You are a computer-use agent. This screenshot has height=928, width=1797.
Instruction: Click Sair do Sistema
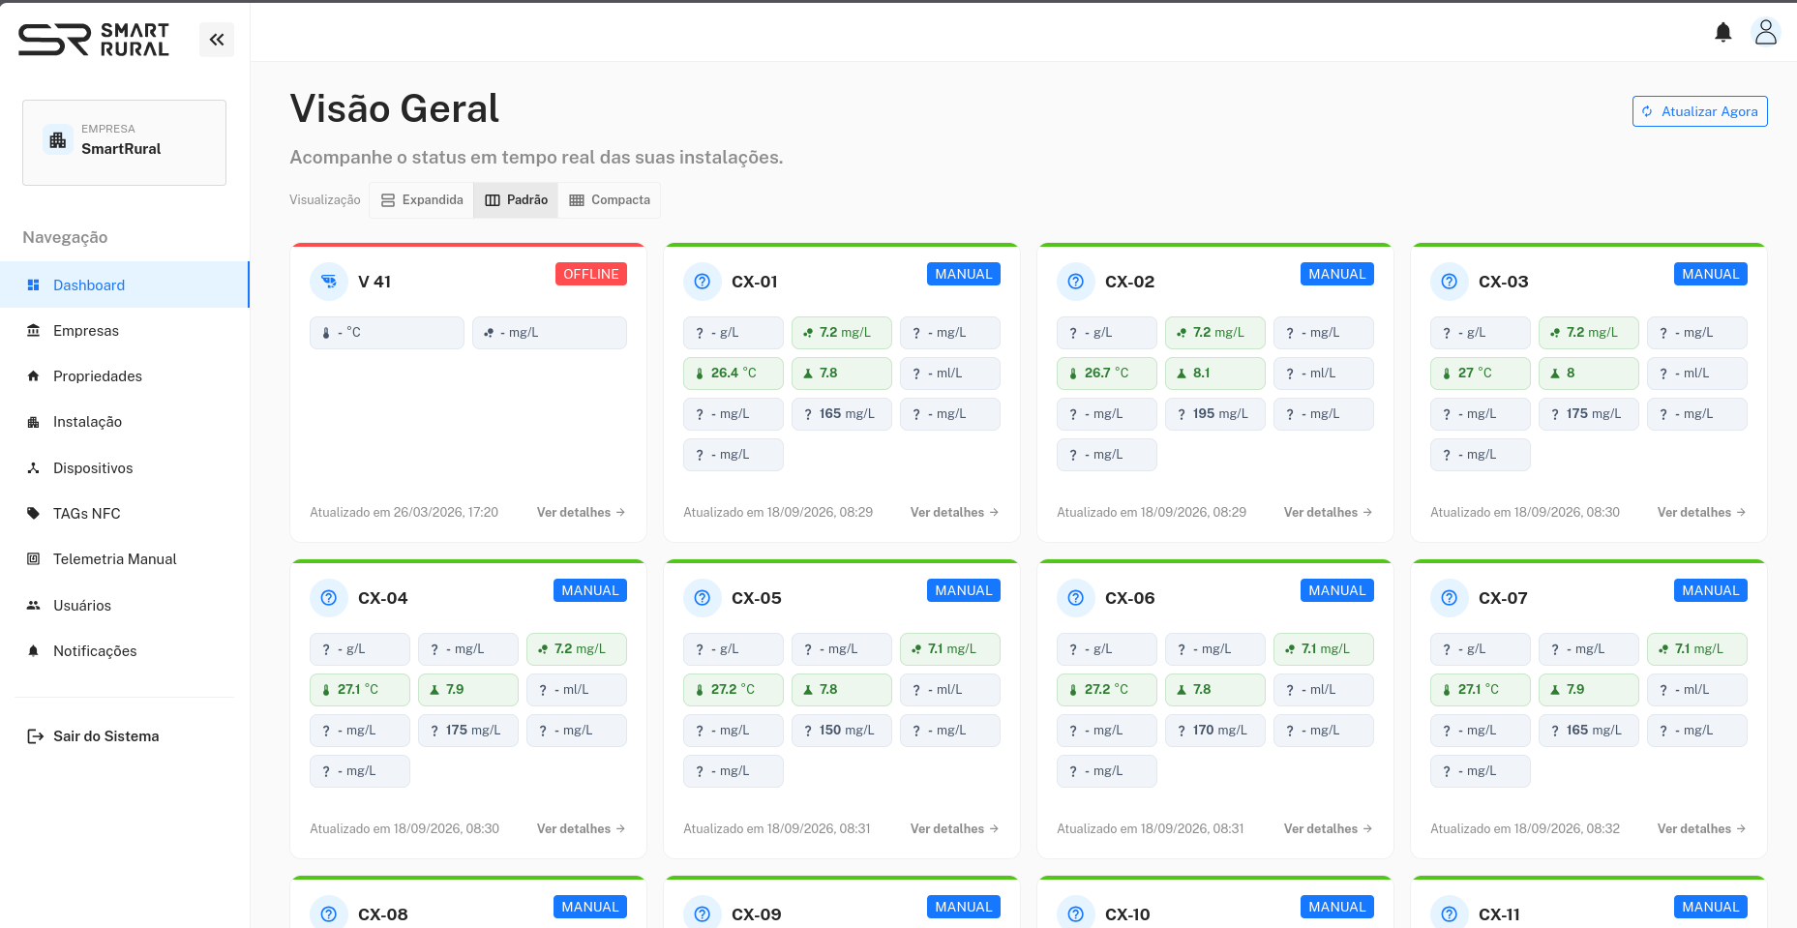(94, 736)
